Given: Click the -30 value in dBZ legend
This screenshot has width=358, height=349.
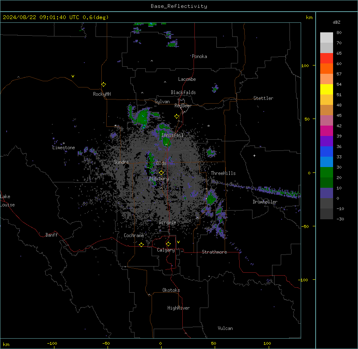Looking at the screenshot, I should coord(340,219).
